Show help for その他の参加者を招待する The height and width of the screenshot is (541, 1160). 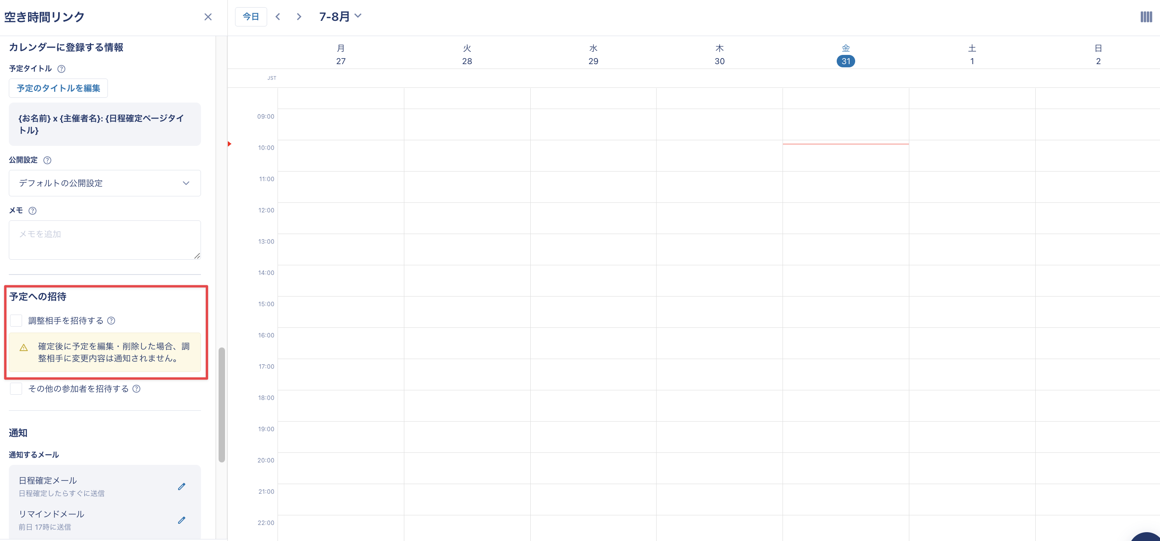pyautogui.click(x=136, y=389)
